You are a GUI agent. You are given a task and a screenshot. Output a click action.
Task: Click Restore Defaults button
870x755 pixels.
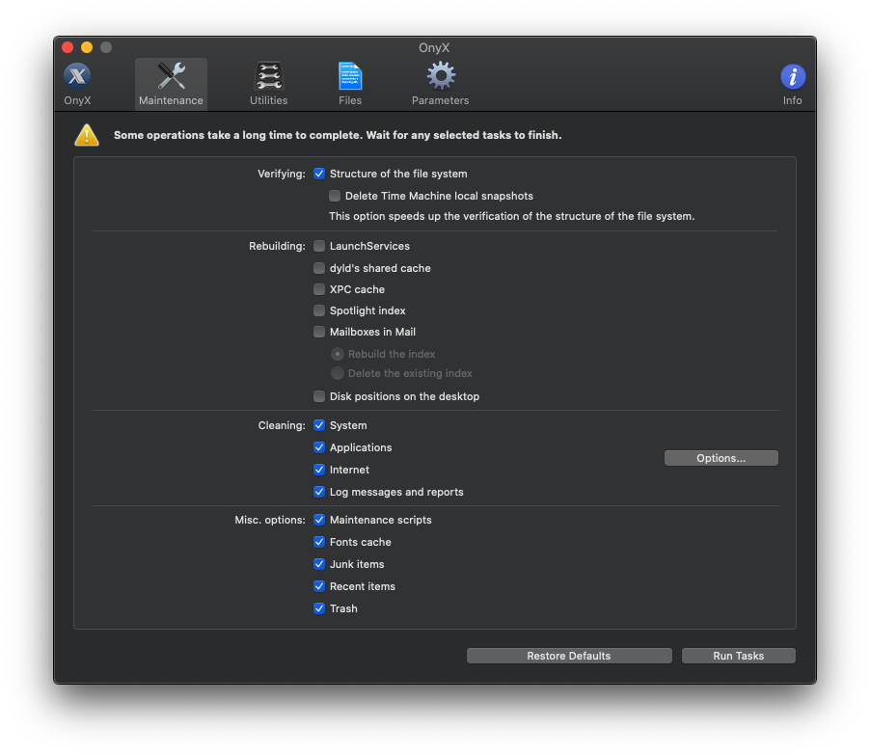point(569,656)
